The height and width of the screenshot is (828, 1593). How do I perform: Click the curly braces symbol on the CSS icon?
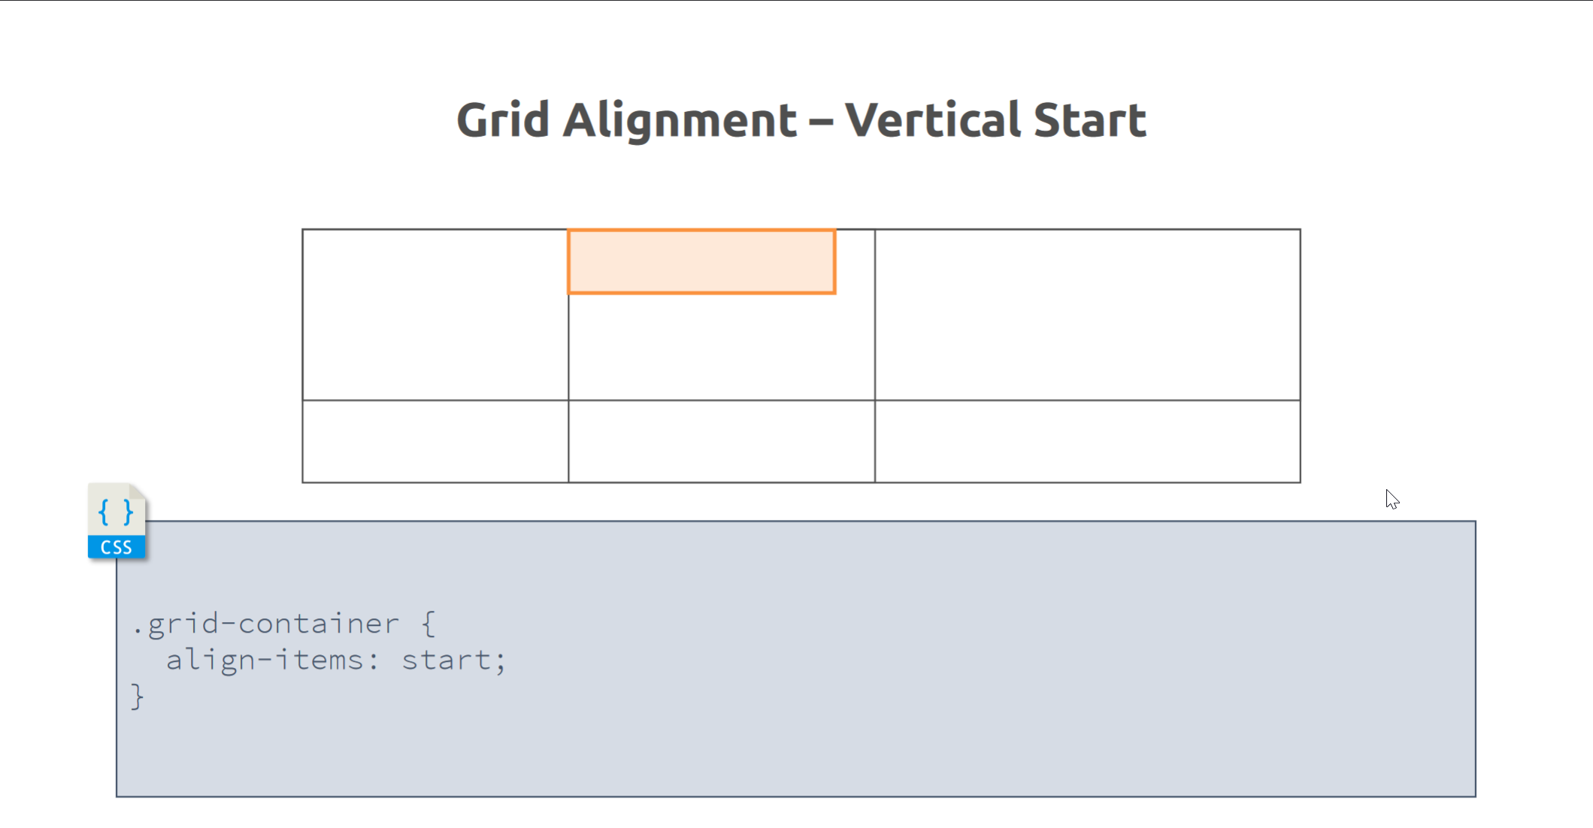[x=116, y=512]
